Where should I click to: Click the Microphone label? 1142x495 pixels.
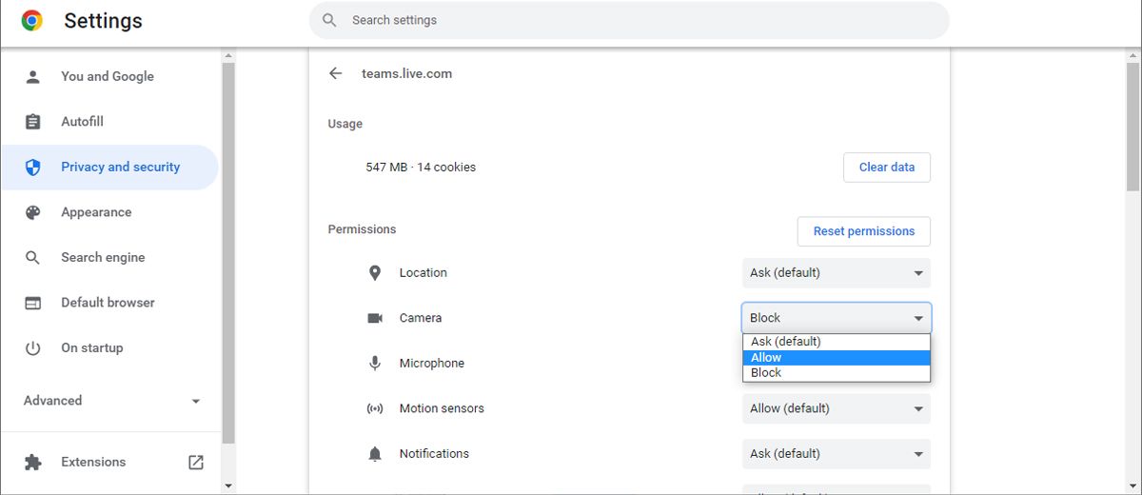coord(432,364)
